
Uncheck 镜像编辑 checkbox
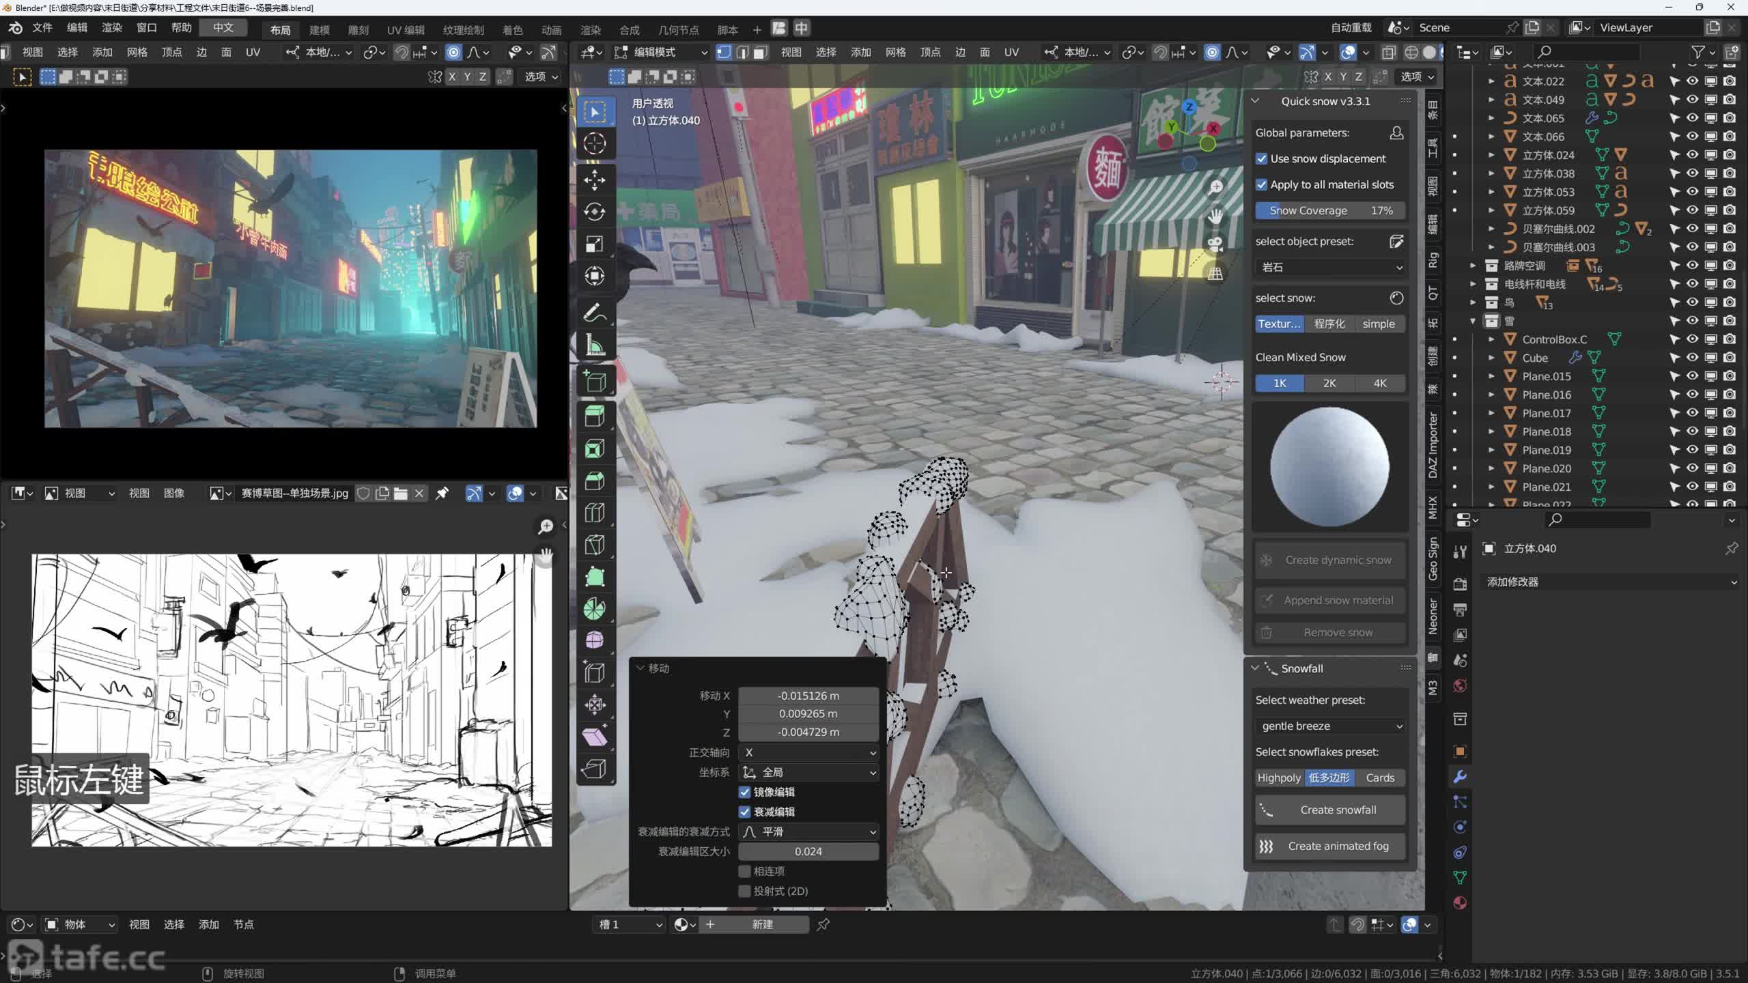pyautogui.click(x=744, y=792)
